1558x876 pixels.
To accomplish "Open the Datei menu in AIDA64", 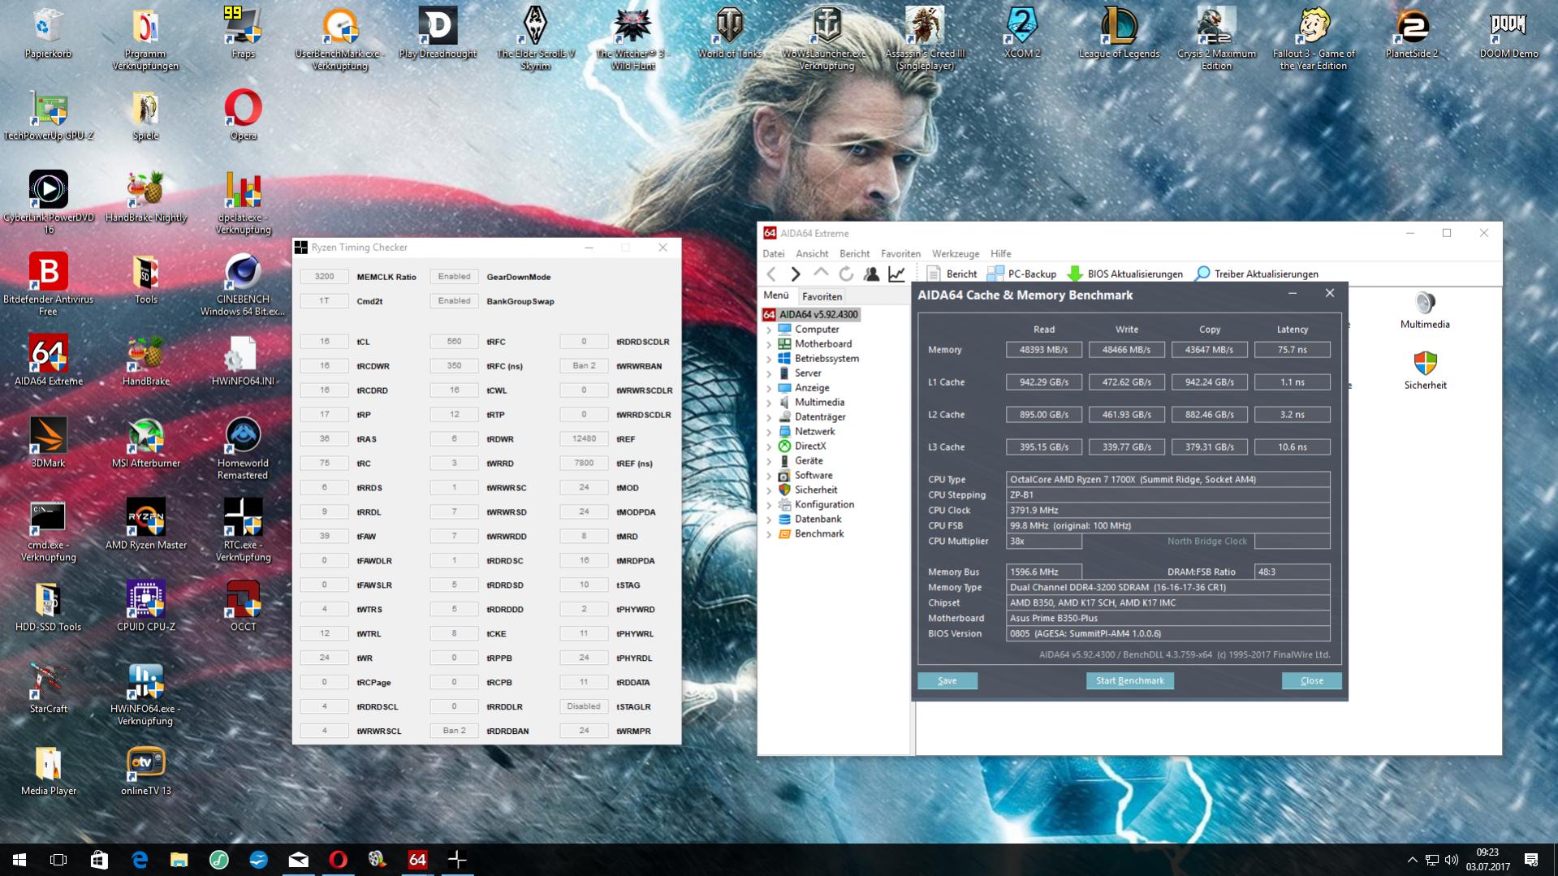I will (x=773, y=254).
